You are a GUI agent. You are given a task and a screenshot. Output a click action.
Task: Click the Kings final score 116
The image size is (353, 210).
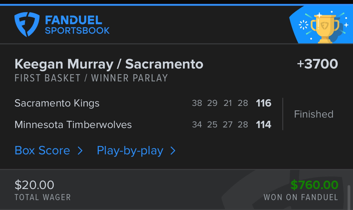point(264,103)
